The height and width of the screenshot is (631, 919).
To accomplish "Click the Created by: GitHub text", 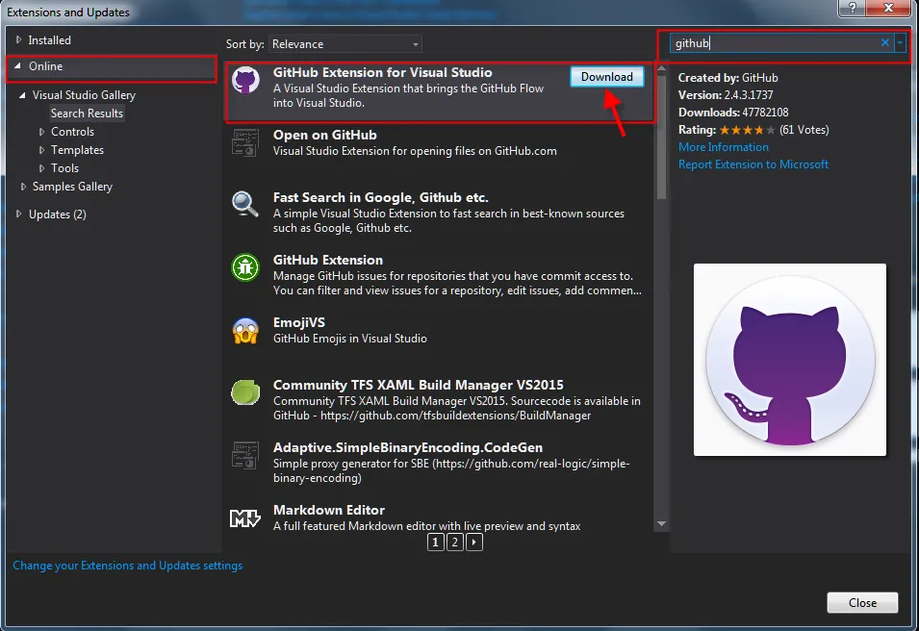I will [728, 77].
